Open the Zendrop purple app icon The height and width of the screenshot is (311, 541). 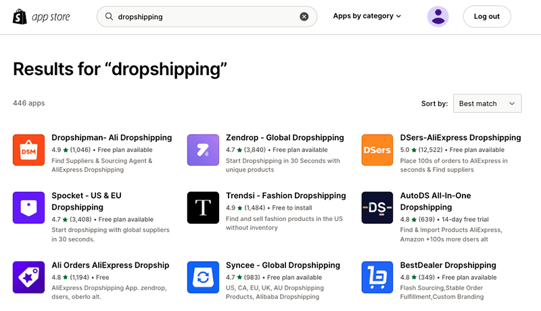click(203, 150)
